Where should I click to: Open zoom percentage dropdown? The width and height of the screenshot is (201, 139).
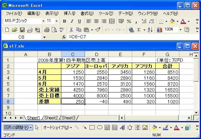(180, 30)
